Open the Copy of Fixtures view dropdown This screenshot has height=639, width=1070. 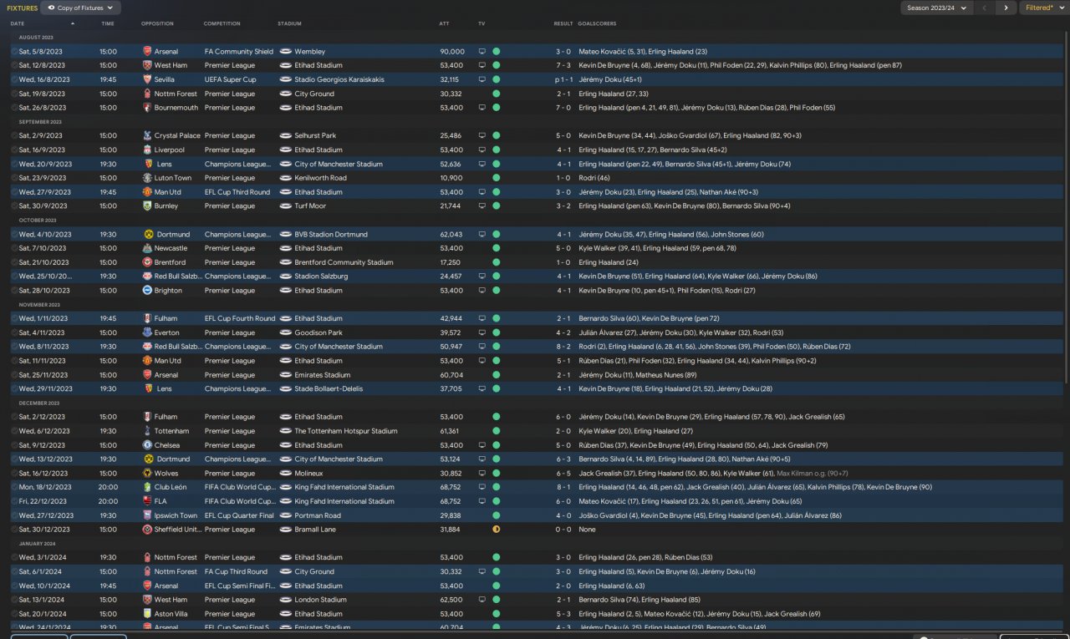[80, 8]
